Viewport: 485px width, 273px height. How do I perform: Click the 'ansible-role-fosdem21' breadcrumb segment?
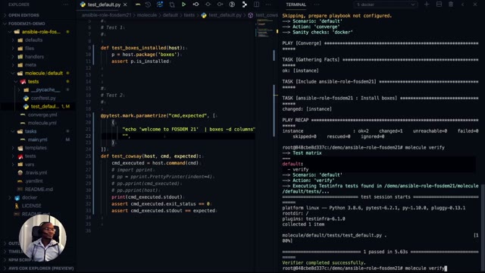point(106,15)
